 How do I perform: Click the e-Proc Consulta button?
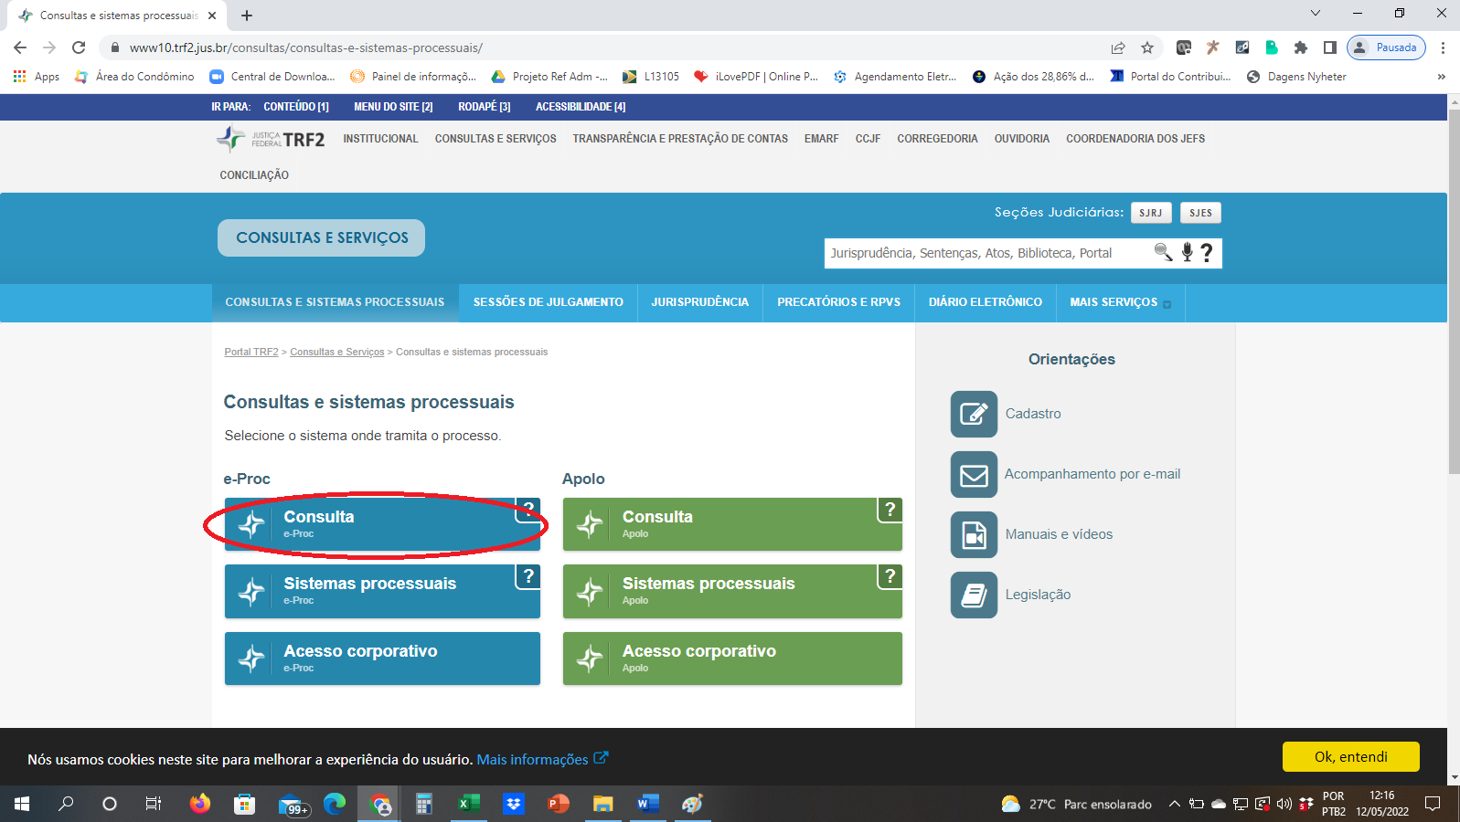382,524
